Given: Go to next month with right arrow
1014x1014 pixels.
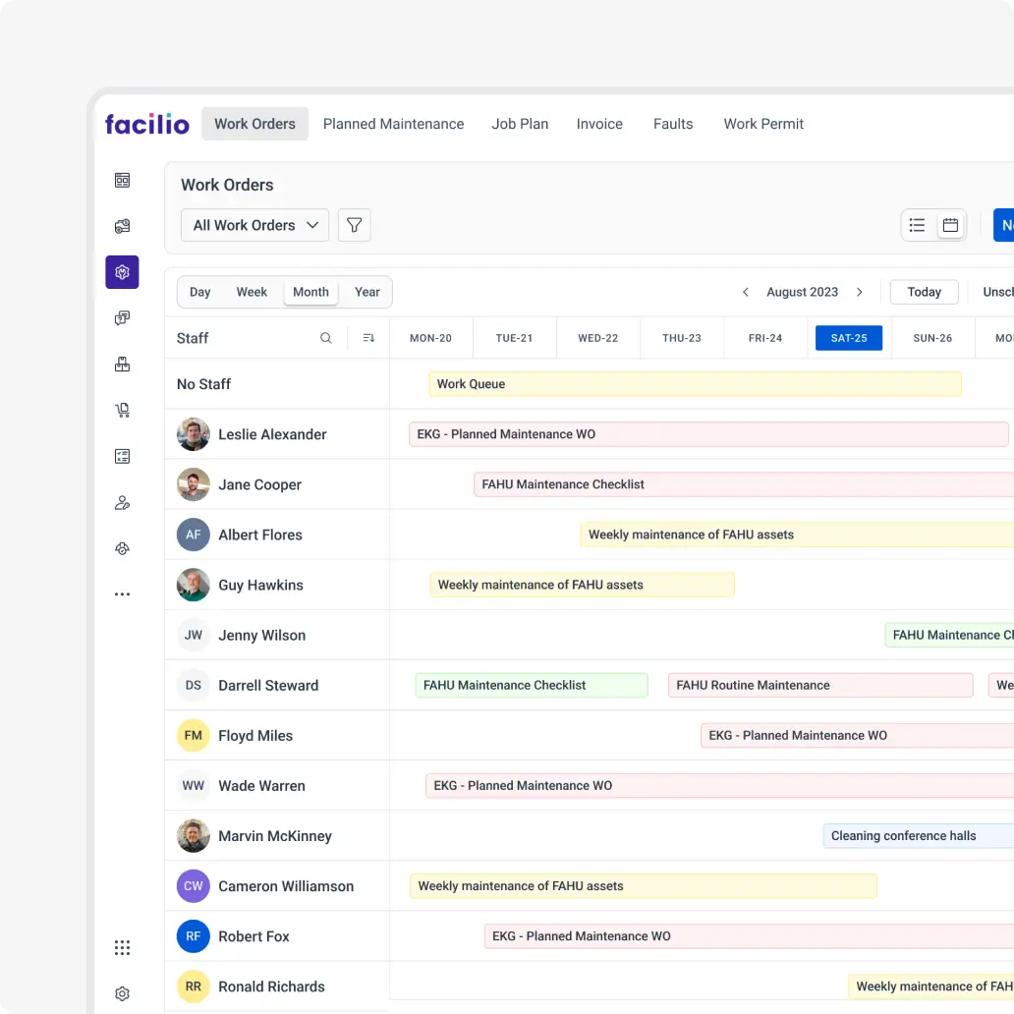Looking at the screenshot, I should [860, 292].
